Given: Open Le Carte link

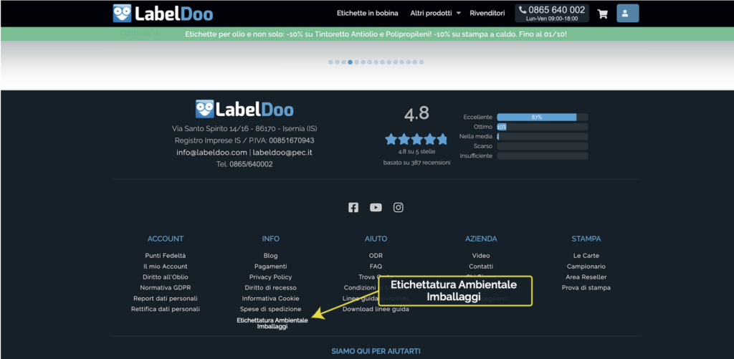Looking at the screenshot, I should coord(586,256).
